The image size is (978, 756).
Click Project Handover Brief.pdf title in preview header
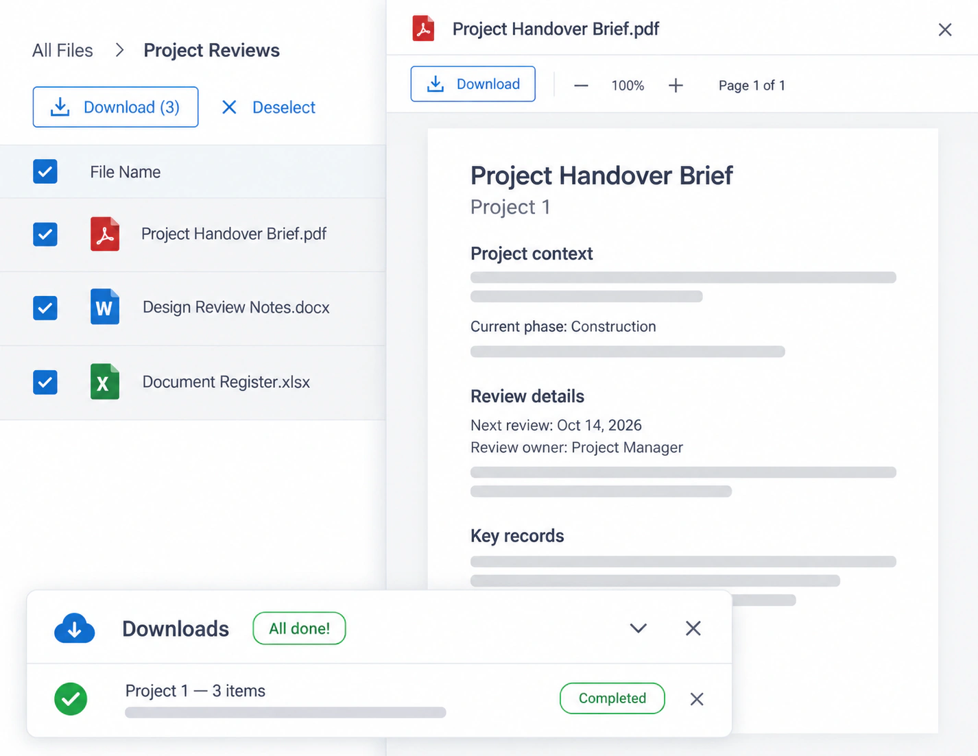tap(556, 29)
